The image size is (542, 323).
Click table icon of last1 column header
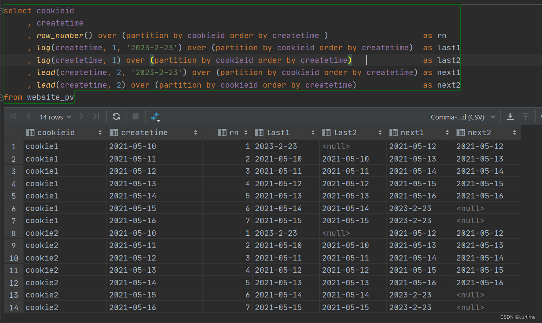[259, 132]
